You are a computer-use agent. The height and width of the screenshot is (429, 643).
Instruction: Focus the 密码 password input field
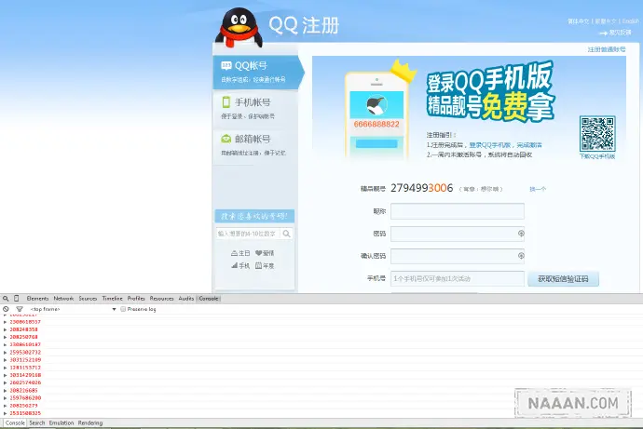[x=458, y=234]
